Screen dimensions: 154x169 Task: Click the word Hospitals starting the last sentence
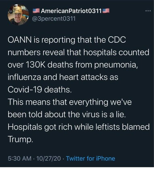click(25, 127)
